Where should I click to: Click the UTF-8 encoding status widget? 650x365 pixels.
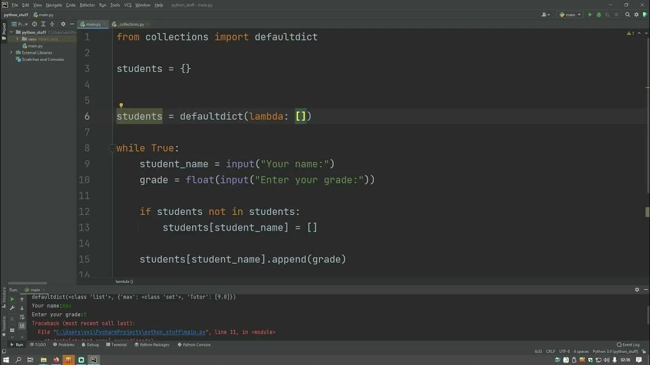(564, 351)
